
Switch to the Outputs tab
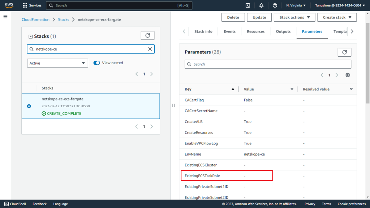(x=283, y=31)
